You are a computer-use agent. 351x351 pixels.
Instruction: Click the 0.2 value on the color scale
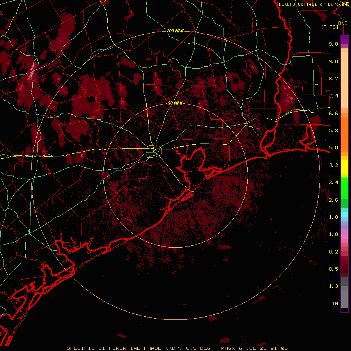[333, 252]
